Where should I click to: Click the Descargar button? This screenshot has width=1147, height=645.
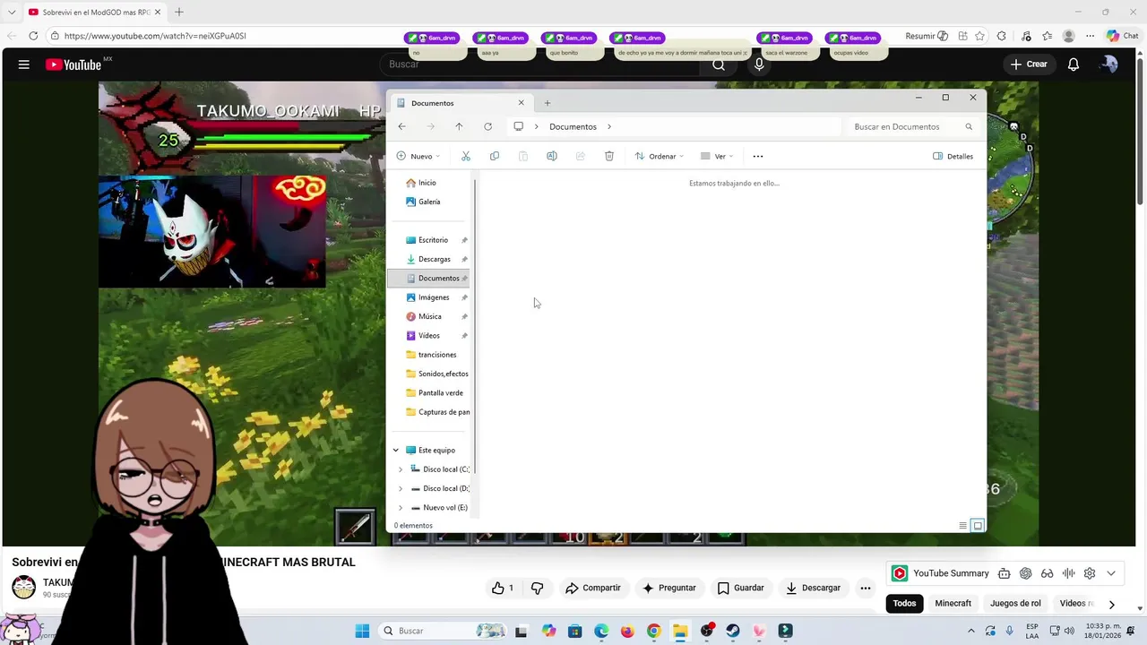pyautogui.click(x=813, y=588)
